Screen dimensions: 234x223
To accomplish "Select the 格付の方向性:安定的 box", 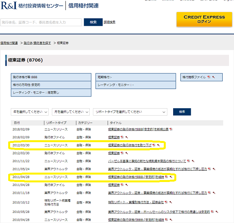I will (x=51, y=85).
